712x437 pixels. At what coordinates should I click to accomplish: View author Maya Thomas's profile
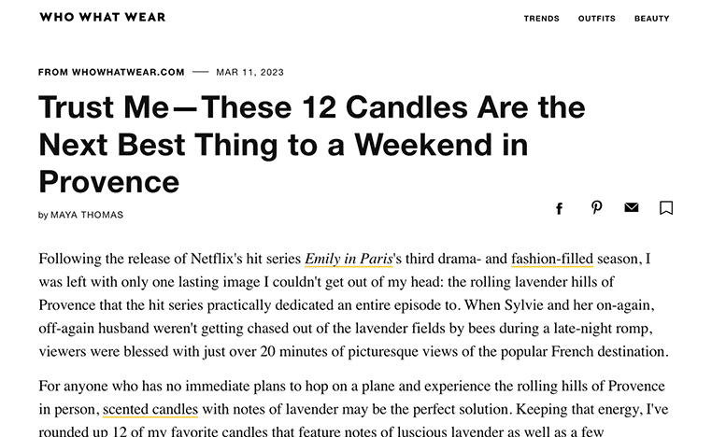[x=87, y=215]
